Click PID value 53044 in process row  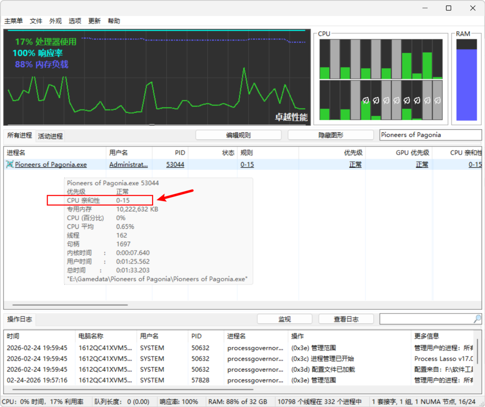(x=175, y=164)
